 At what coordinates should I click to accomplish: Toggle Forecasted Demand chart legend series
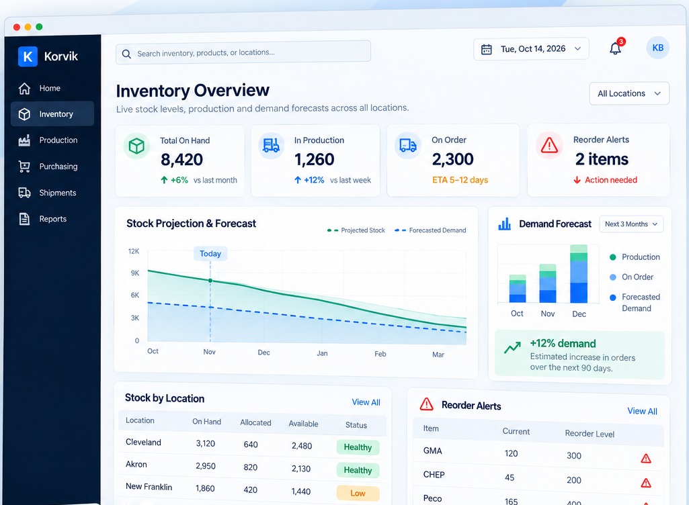click(430, 230)
